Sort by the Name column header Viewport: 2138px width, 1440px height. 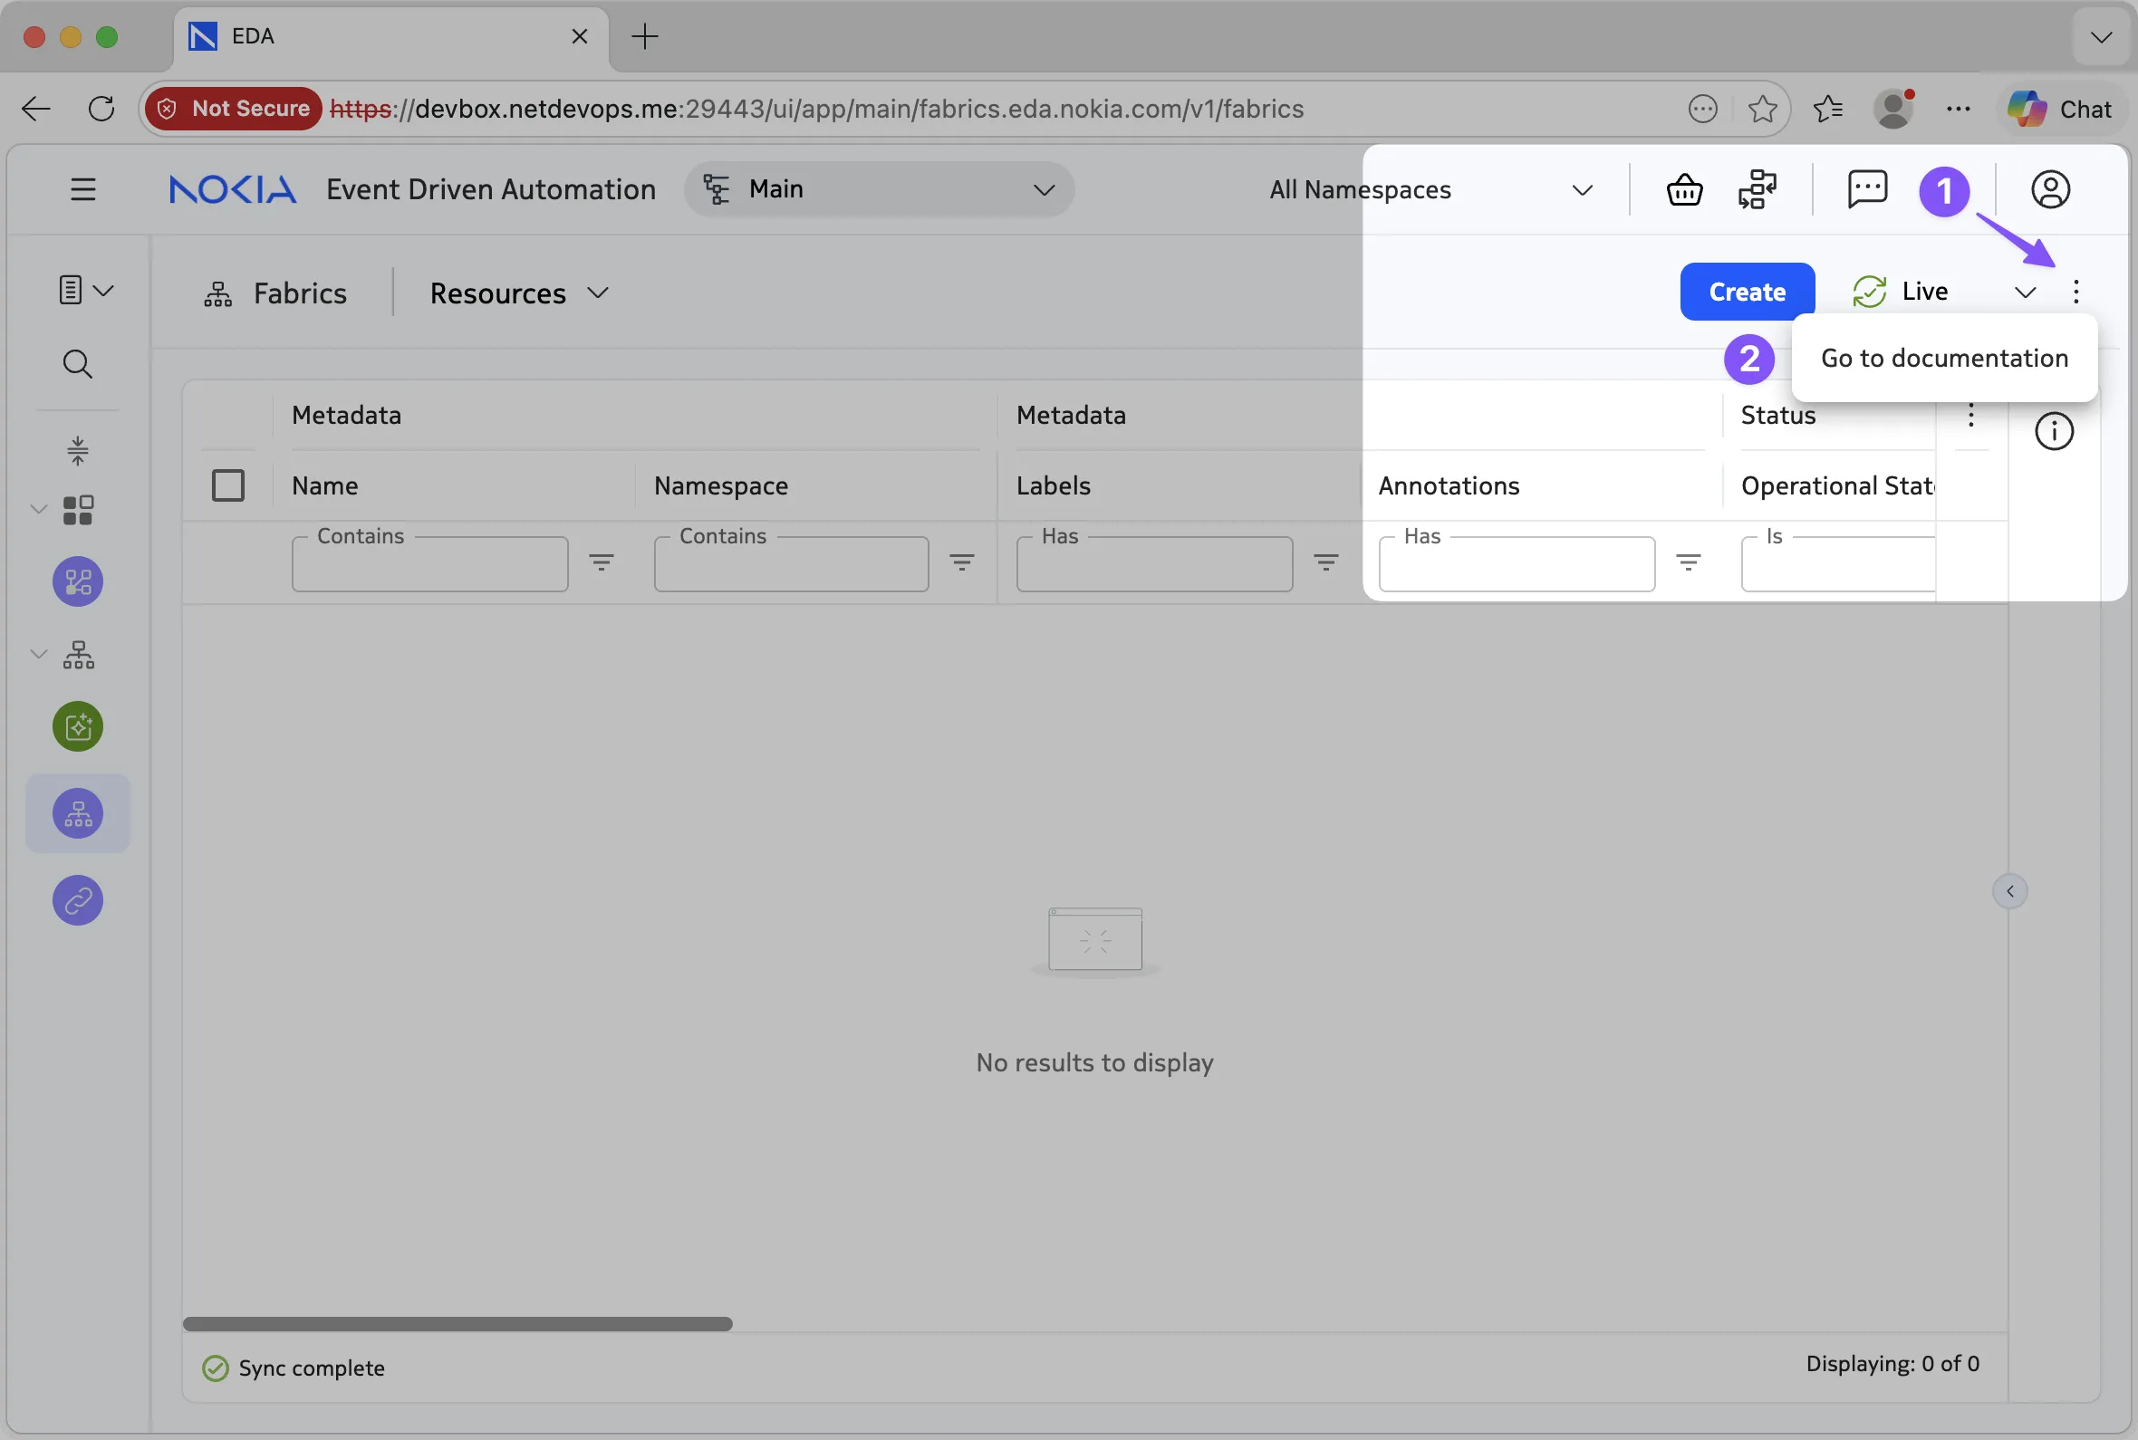click(325, 485)
